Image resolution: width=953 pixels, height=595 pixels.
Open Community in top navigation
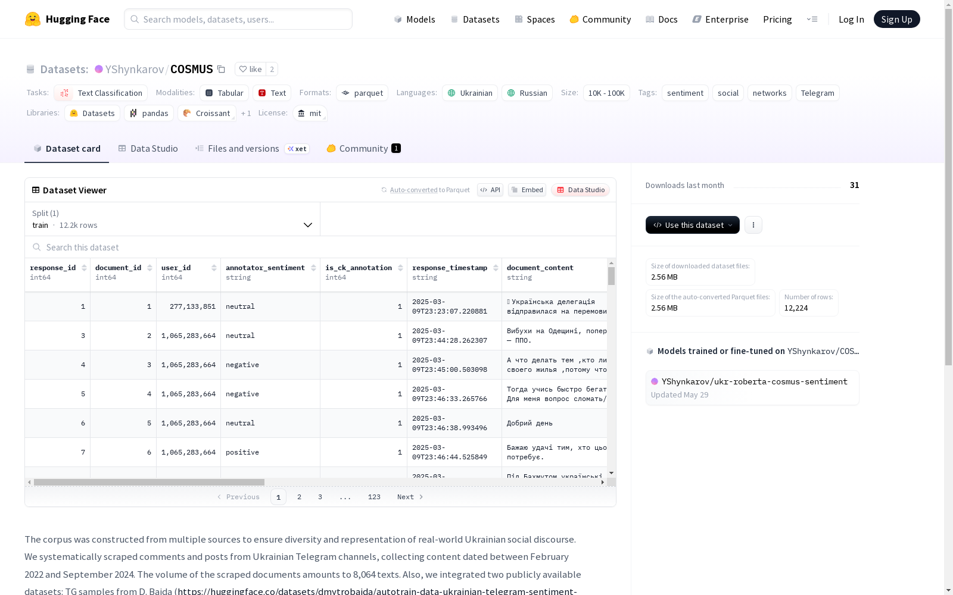[600, 19]
